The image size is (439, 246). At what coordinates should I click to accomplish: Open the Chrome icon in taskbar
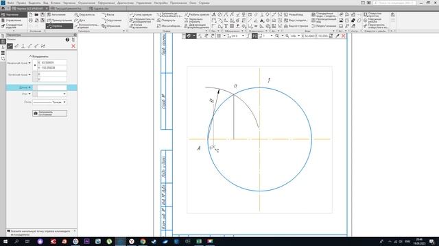(x=143, y=241)
